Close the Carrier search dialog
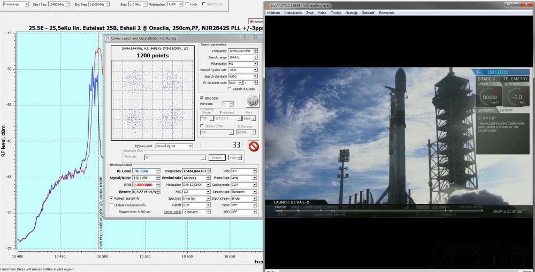Viewport: 535px width, 272px height. [255, 38]
